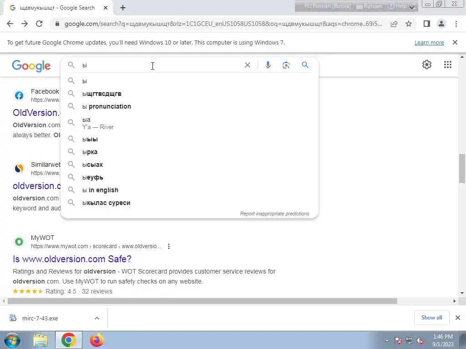466x349 pixels.
Task: Select suggestion 'ыщгтвсдщгв'
Action: point(189,94)
